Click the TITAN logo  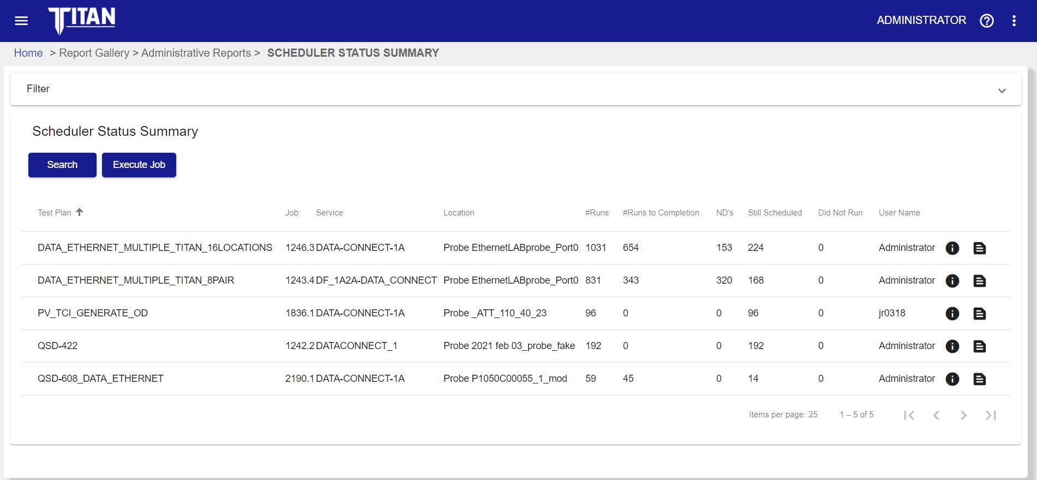pyautogui.click(x=82, y=20)
